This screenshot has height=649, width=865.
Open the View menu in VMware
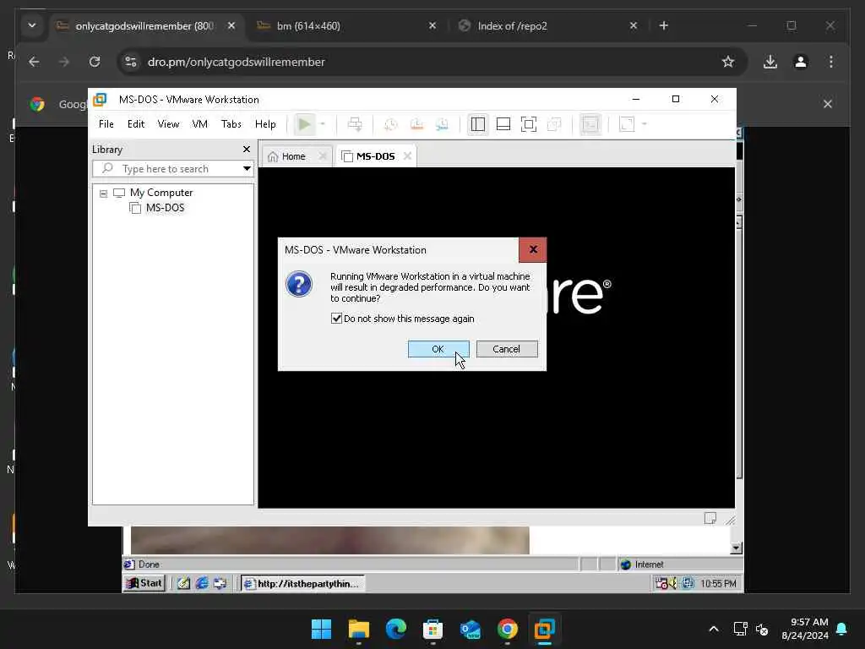coord(168,124)
